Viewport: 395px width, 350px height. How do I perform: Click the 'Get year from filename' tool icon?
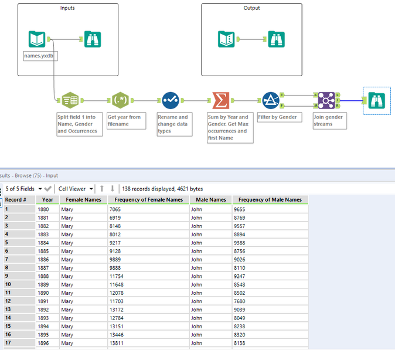click(120, 101)
